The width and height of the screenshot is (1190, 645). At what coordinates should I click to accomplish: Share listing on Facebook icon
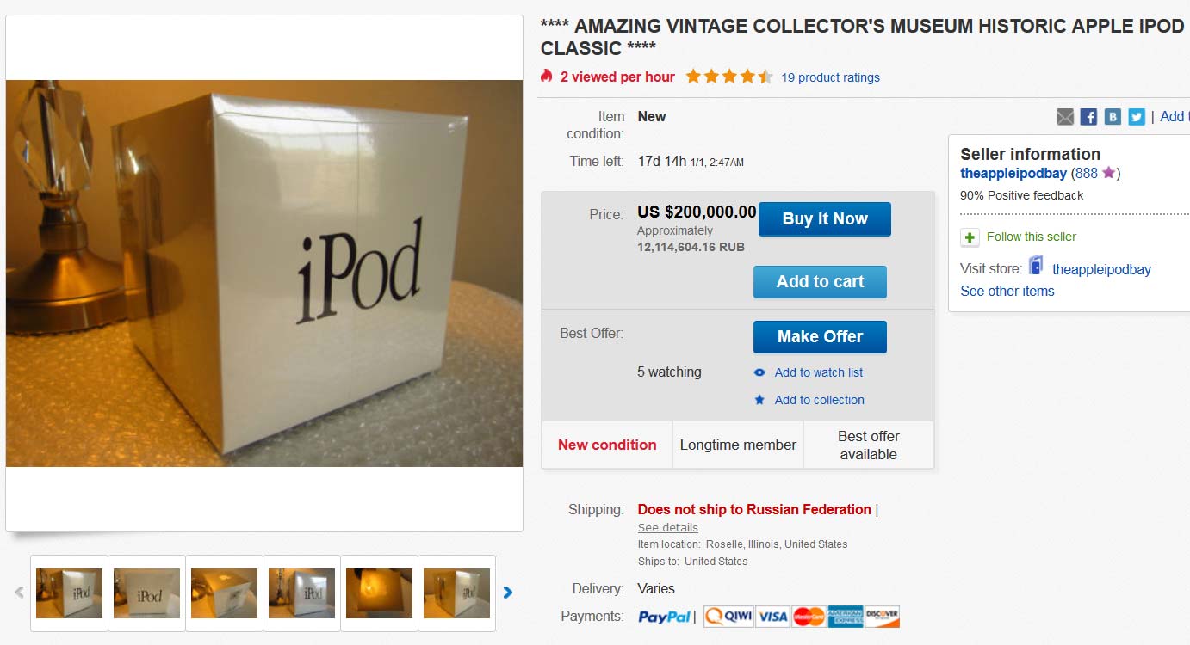coord(1088,117)
